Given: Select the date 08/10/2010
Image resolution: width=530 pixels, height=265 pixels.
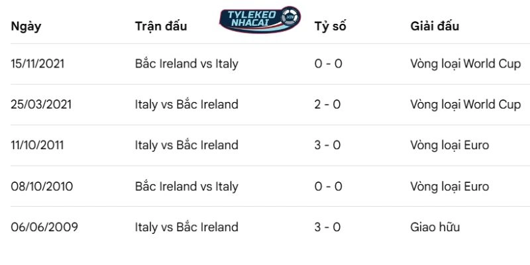Looking at the screenshot, I should (42, 186).
